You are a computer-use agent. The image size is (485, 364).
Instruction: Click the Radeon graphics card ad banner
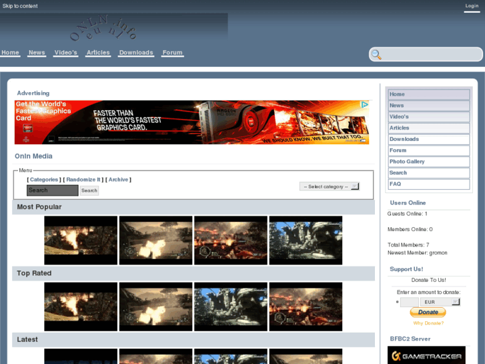tap(191, 122)
